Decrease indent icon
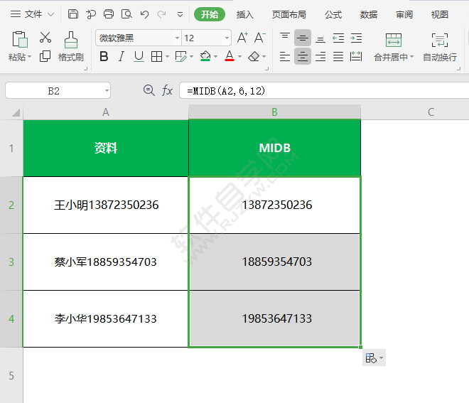The width and height of the screenshot is (469, 403). coord(338,38)
